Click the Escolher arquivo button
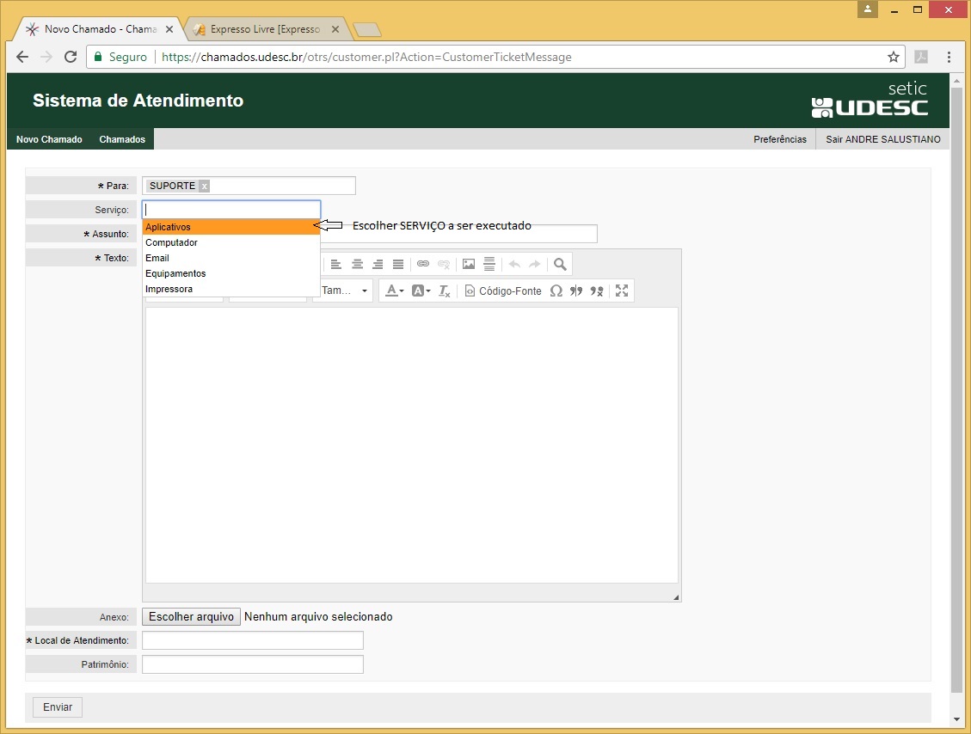971x734 pixels. (x=191, y=617)
